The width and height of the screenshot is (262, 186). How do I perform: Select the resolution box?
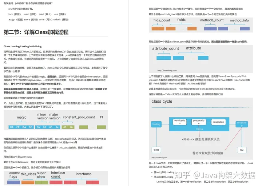(218, 122)
